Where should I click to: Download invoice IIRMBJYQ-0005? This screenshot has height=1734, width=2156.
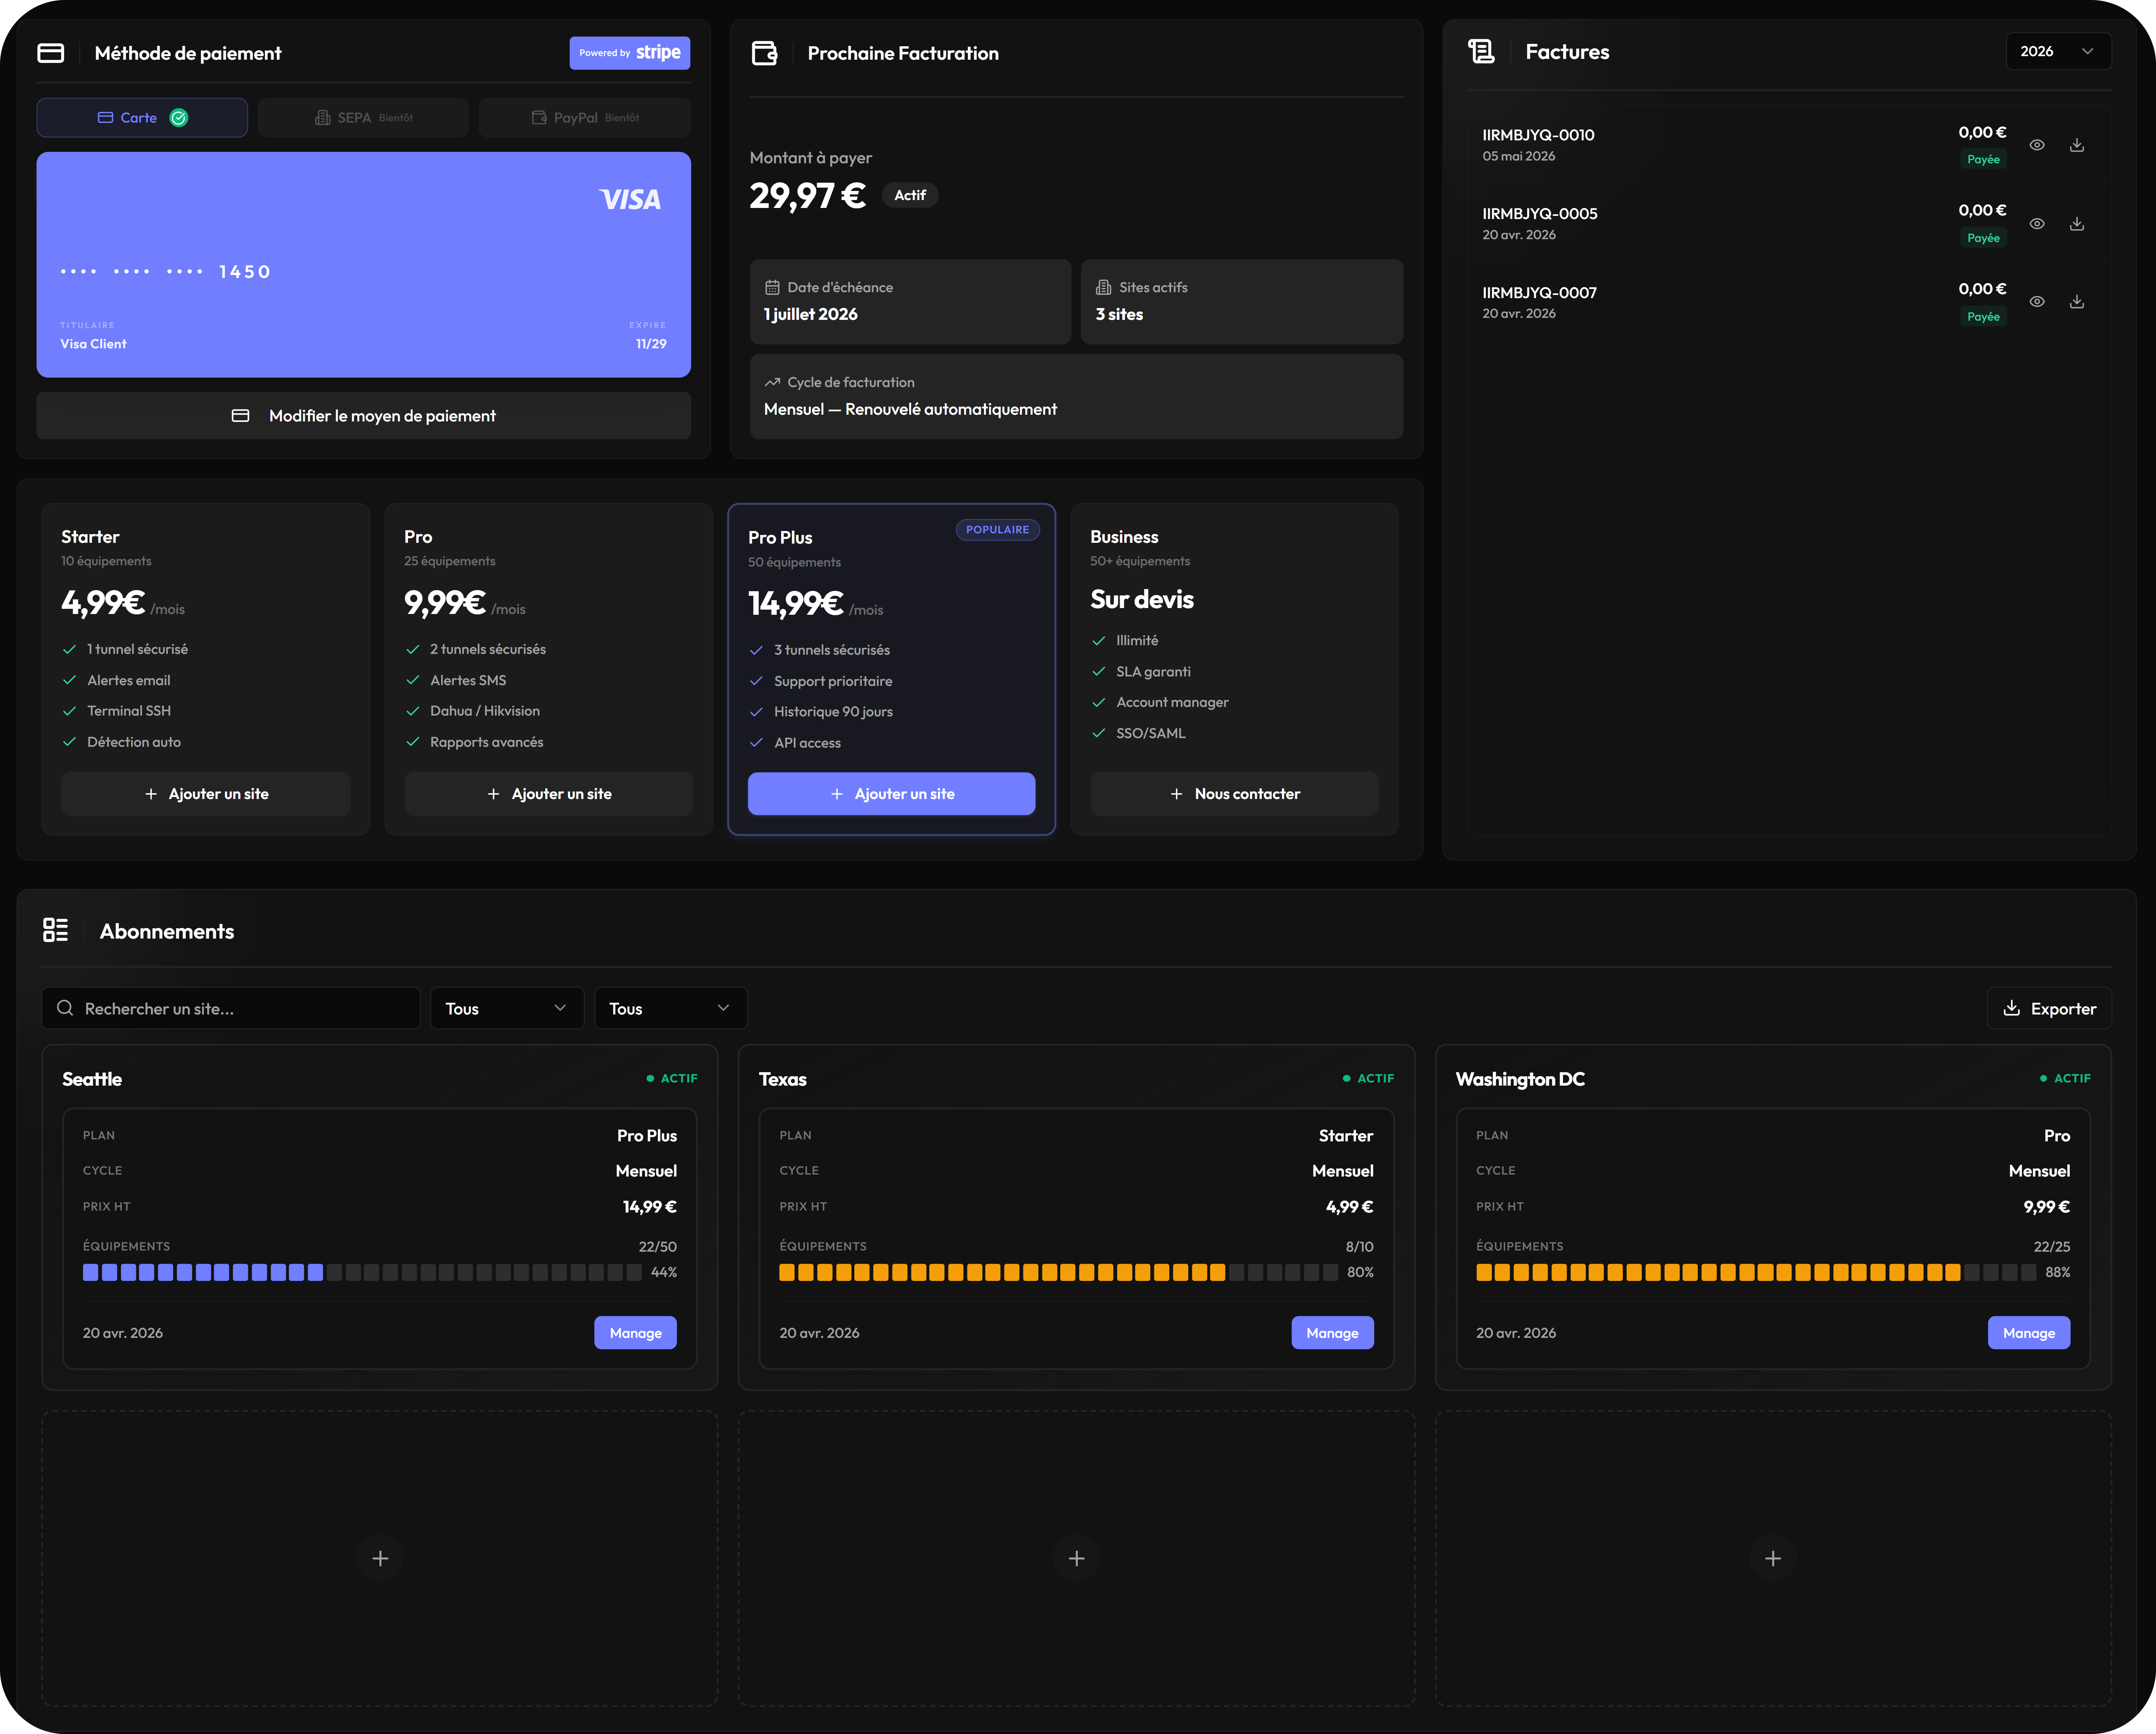(x=2077, y=224)
